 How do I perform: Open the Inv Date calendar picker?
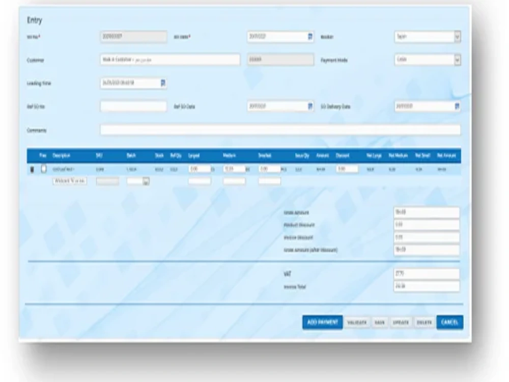coord(310,37)
